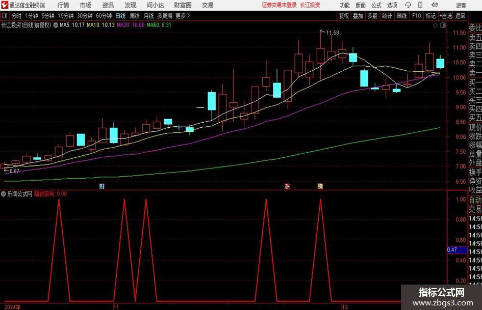Select the 日线 daily chart tab
The height and width of the screenshot is (310, 482).
point(120,16)
